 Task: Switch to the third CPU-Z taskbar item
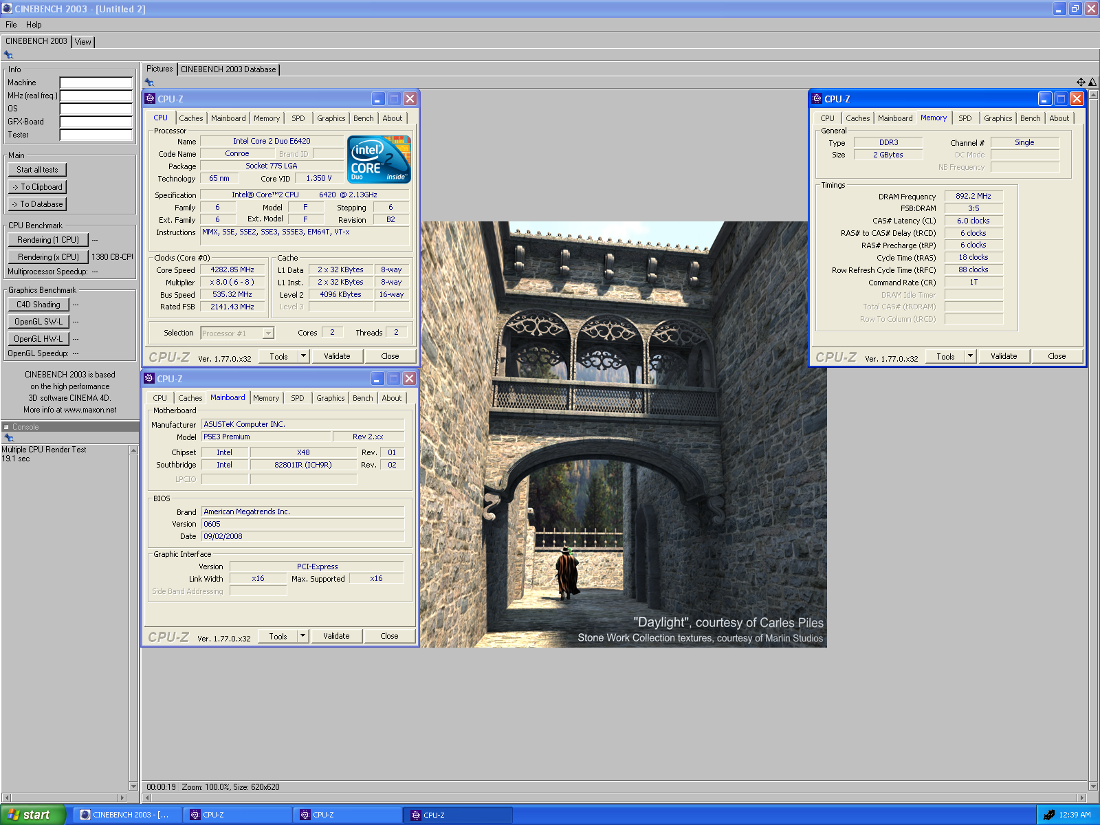pyautogui.click(x=458, y=815)
